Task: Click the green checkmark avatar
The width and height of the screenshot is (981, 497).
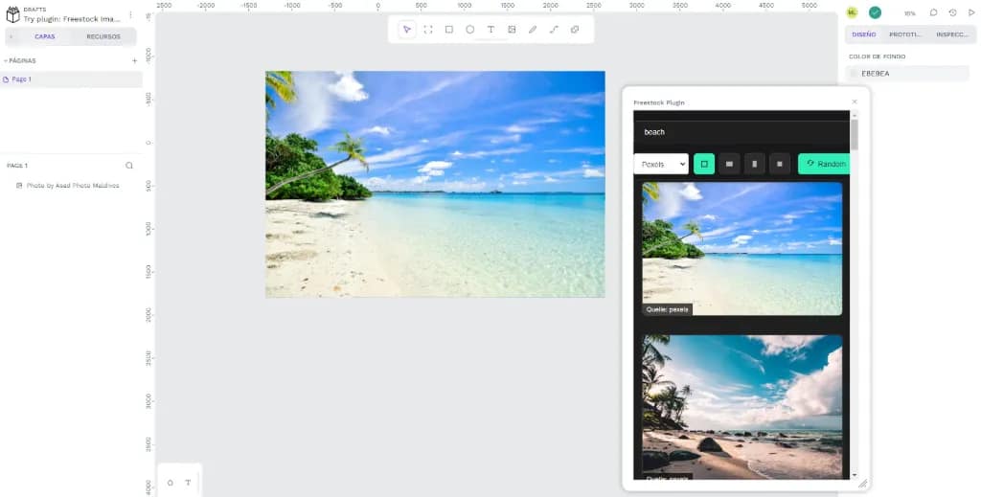Action: tap(875, 12)
